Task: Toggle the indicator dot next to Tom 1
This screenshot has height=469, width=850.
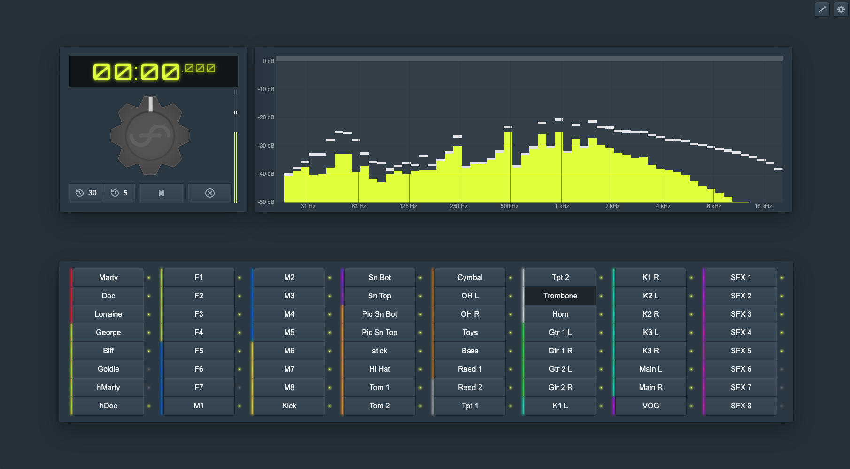Action: pyautogui.click(x=420, y=388)
